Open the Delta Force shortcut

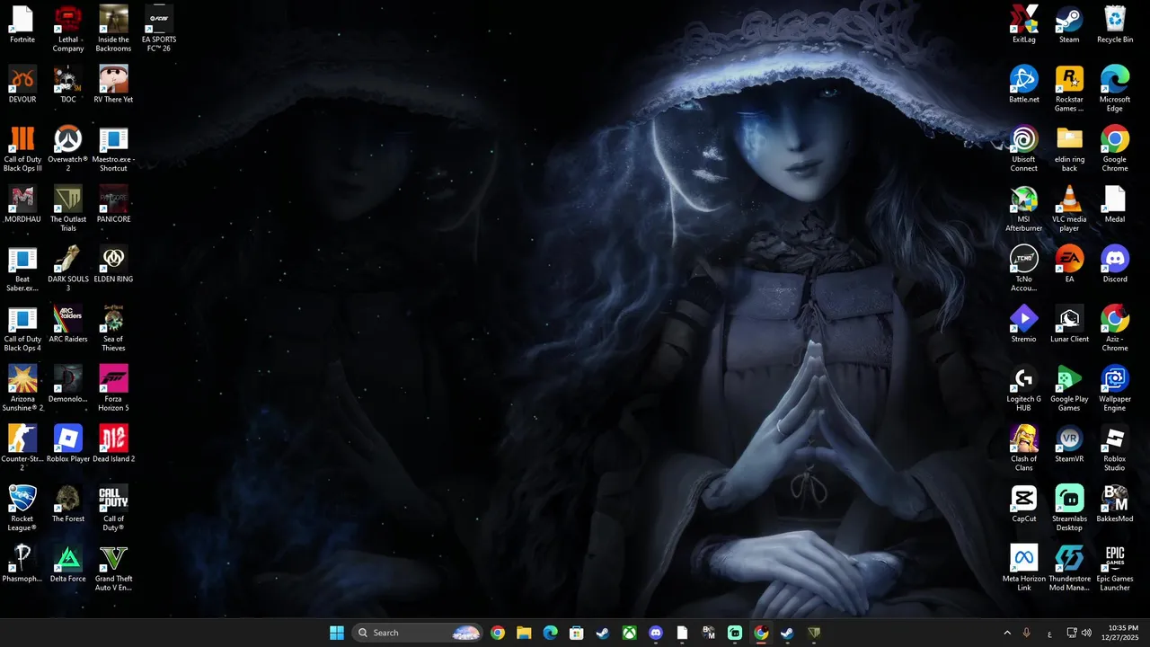click(68, 564)
